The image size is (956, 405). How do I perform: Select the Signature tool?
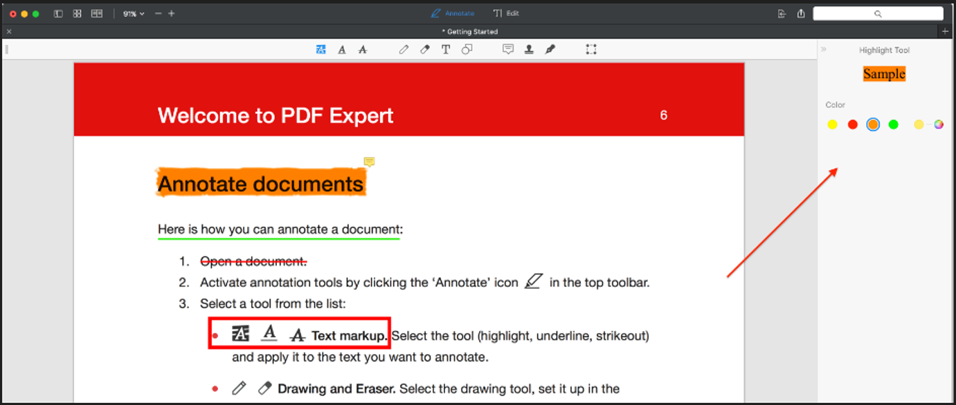pos(550,50)
